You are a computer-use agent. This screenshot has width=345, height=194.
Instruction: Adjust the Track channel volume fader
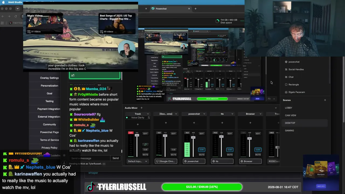137,135
